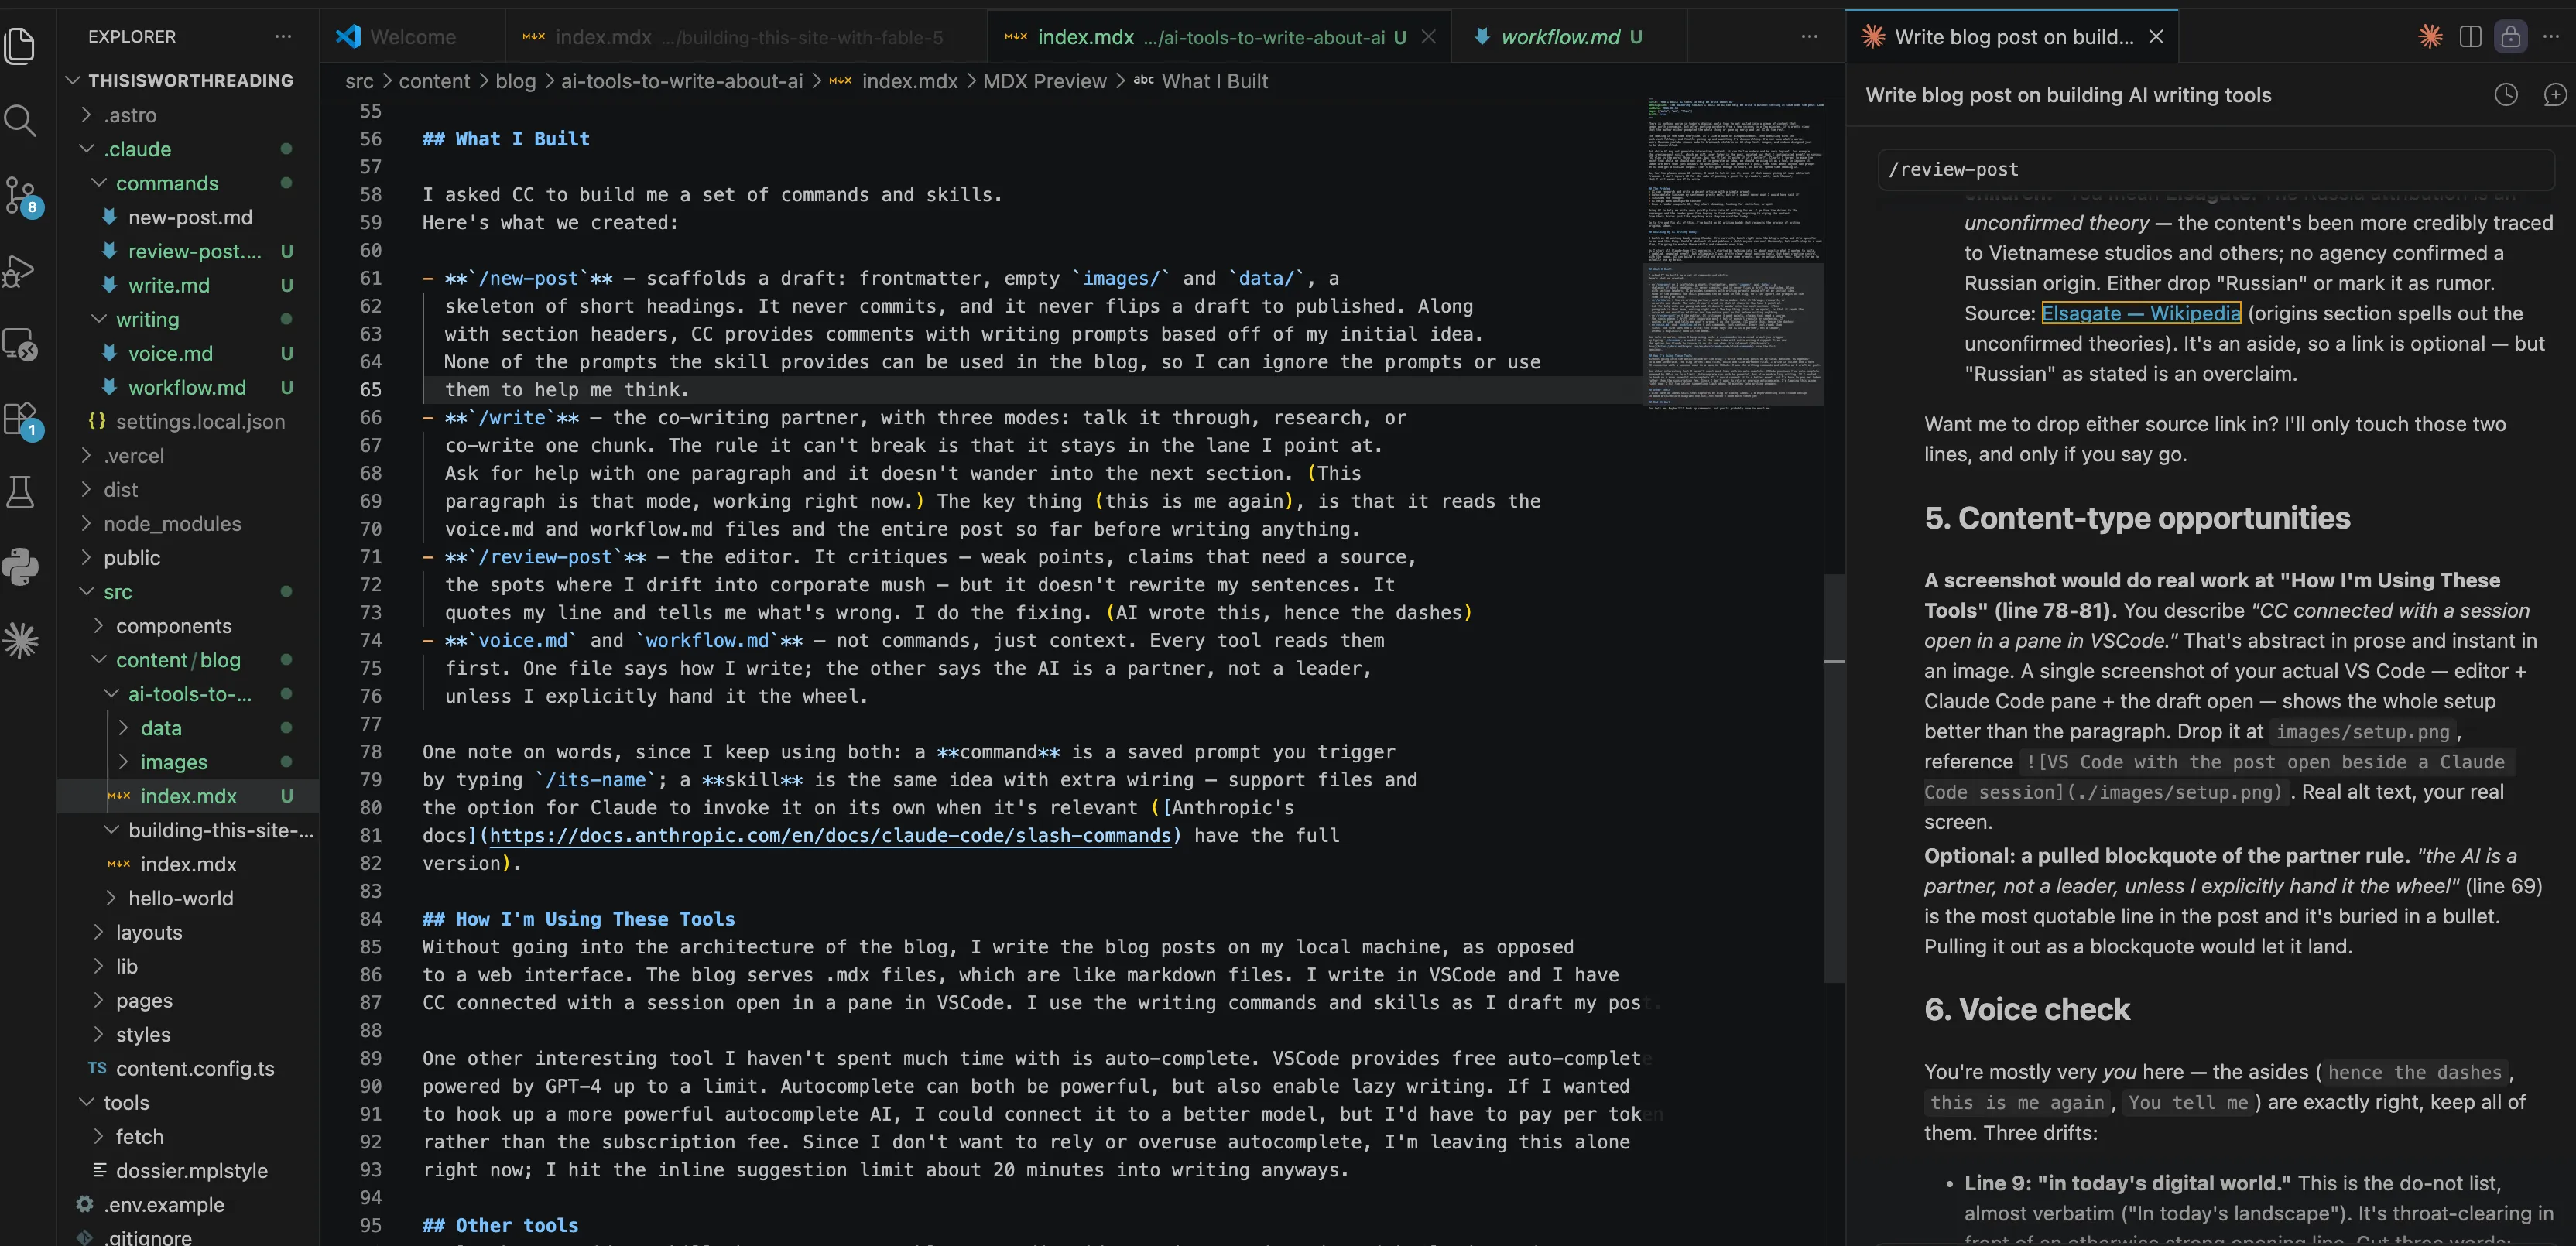Open the Explorer view in the activity bar
This screenshot has height=1246, width=2576.
click(21, 46)
